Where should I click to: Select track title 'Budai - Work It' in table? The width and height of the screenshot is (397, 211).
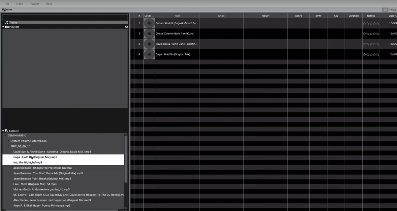pos(177,23)
